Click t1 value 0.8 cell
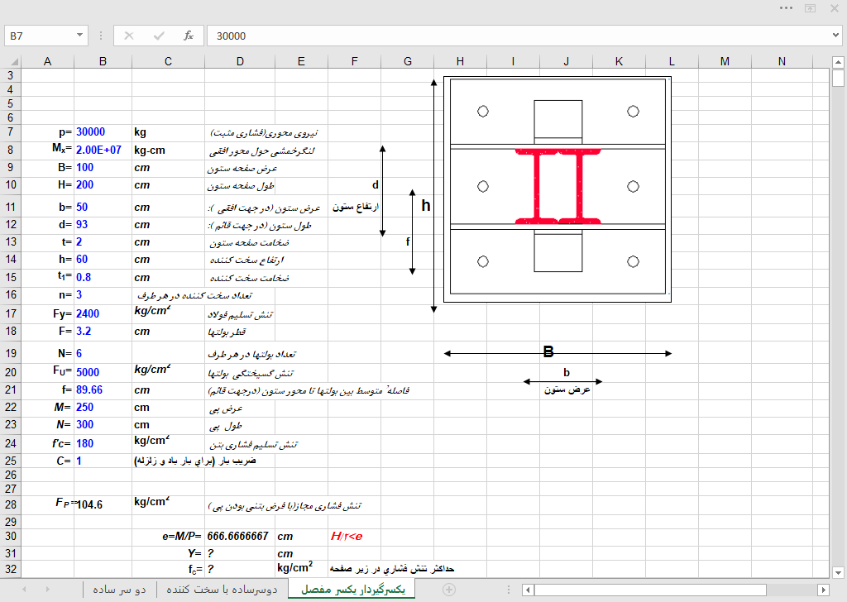The width and height of the screenshot is (847, 602). [x=103, y=278]
